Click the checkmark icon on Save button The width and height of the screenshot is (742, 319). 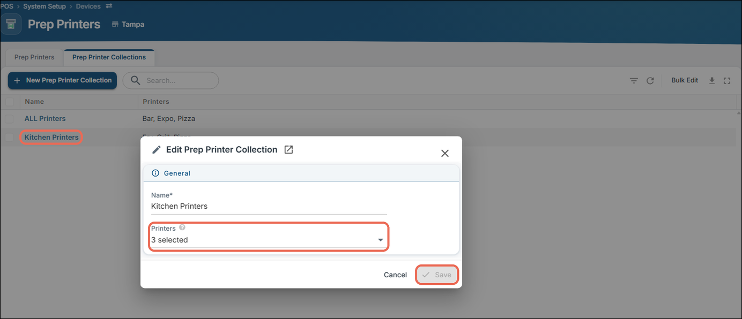click(426, 275)
